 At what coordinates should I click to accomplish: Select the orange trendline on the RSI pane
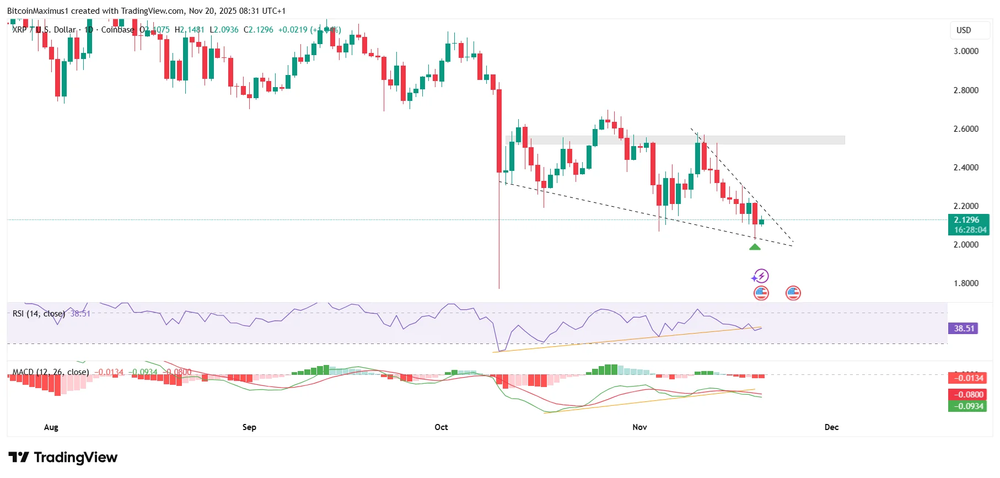point(627,339)
